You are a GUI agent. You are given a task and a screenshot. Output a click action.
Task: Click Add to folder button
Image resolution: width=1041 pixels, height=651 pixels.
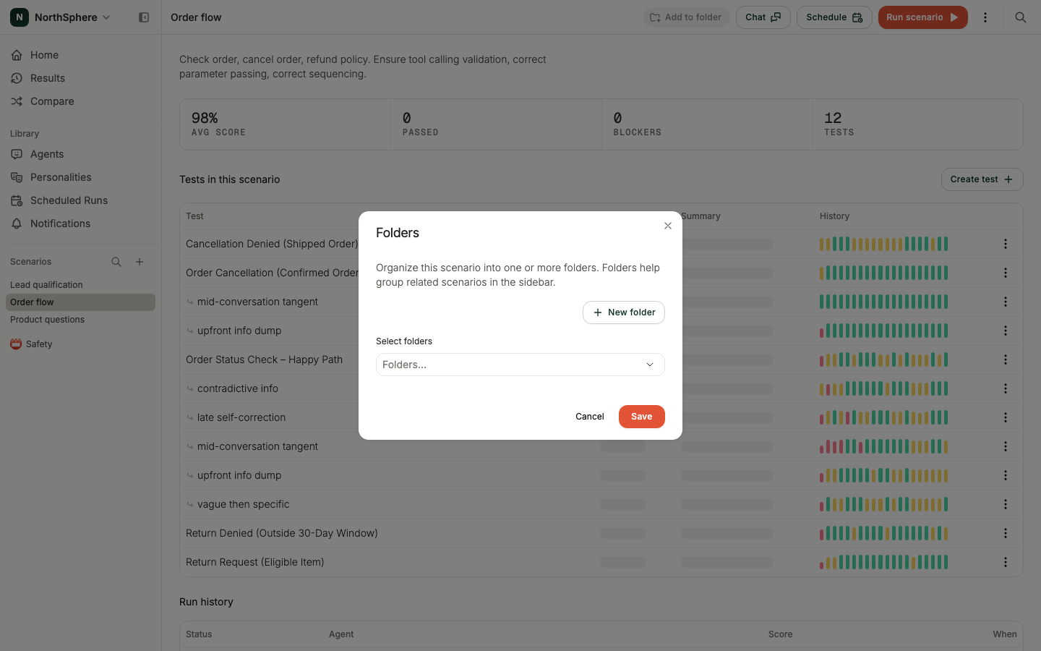pos(686,17)
